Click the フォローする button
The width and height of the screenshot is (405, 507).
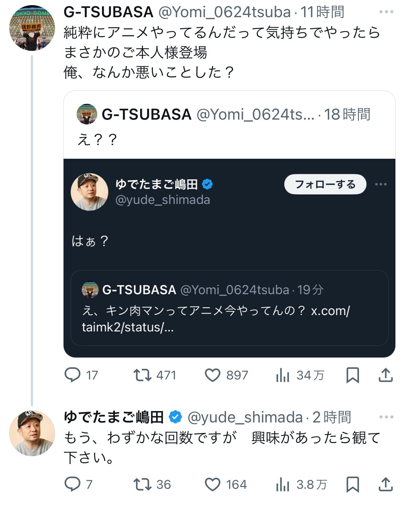[325, 185]
